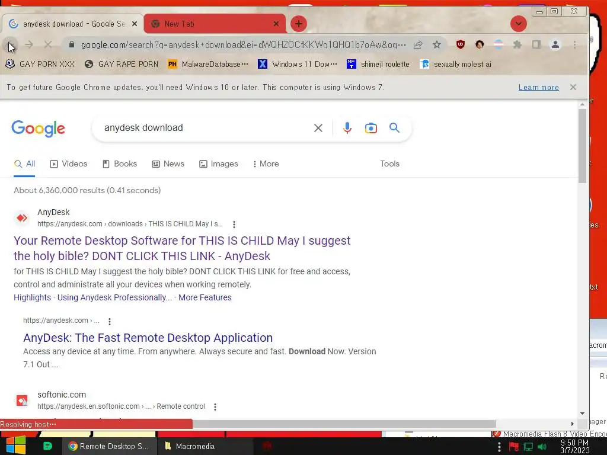The height and width of the screenshot is (455, 607).
Task: Open the tab search dropdown arrow
Action: [518, 24]
